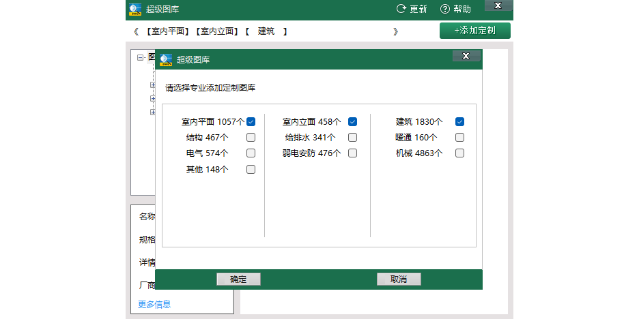Open the 更多信息 link

click(x=154, y=304)
